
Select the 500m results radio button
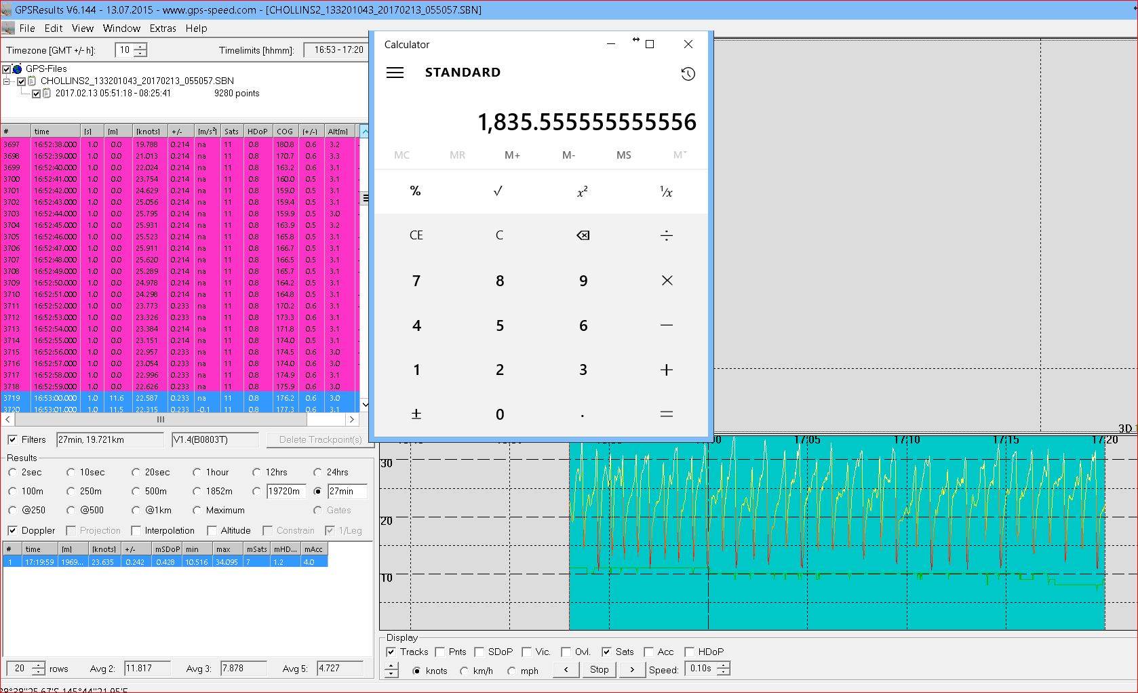pos(136,491)
